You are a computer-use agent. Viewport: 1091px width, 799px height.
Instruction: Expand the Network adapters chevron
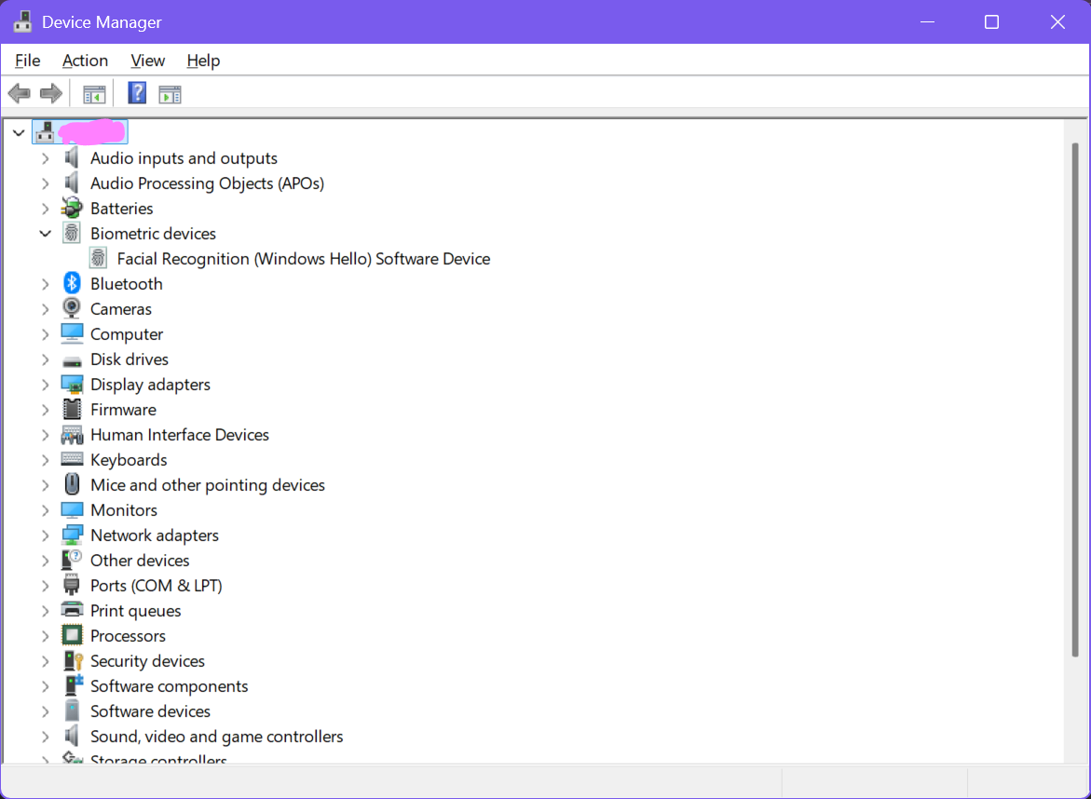[46, 535]
